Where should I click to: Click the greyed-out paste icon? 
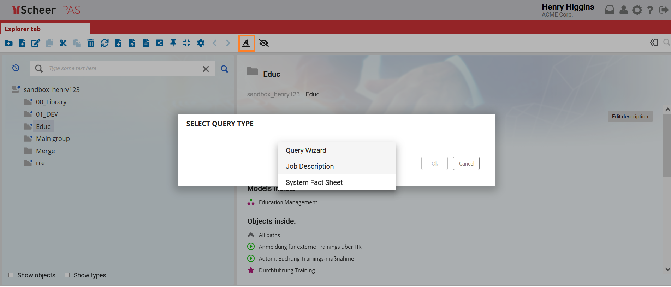(x=77, y=43)
